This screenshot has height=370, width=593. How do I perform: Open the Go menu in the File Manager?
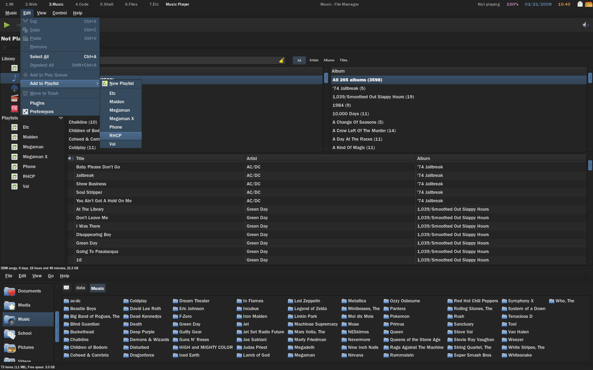51,276
